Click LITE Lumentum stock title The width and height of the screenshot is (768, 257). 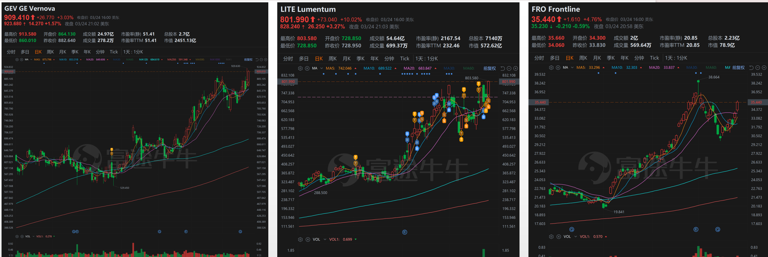308,9
